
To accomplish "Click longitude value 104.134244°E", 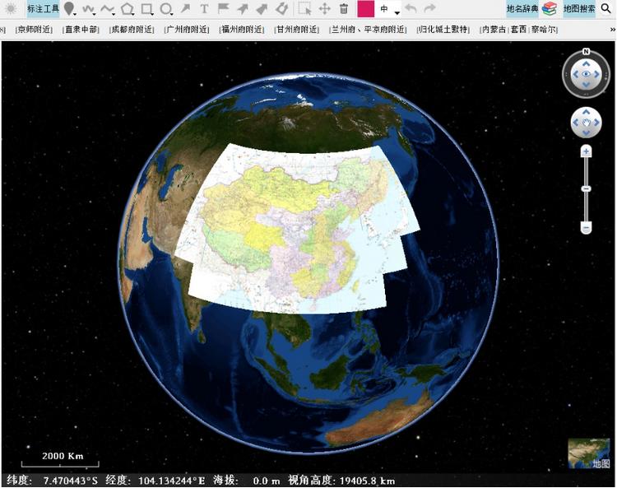I will (x=172, y=481).
